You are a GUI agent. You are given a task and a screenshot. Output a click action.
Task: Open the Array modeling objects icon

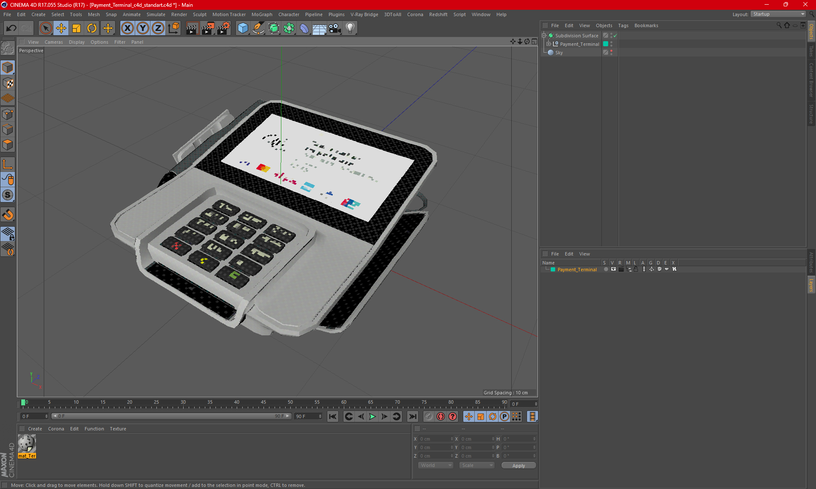point(289,28)
